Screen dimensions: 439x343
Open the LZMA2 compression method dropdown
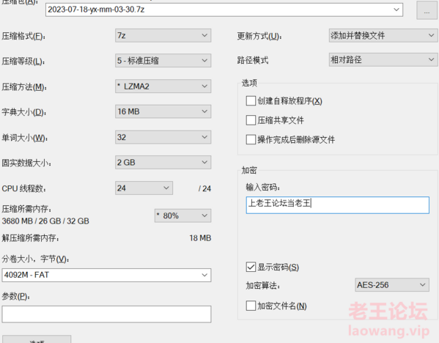point(163,86)
